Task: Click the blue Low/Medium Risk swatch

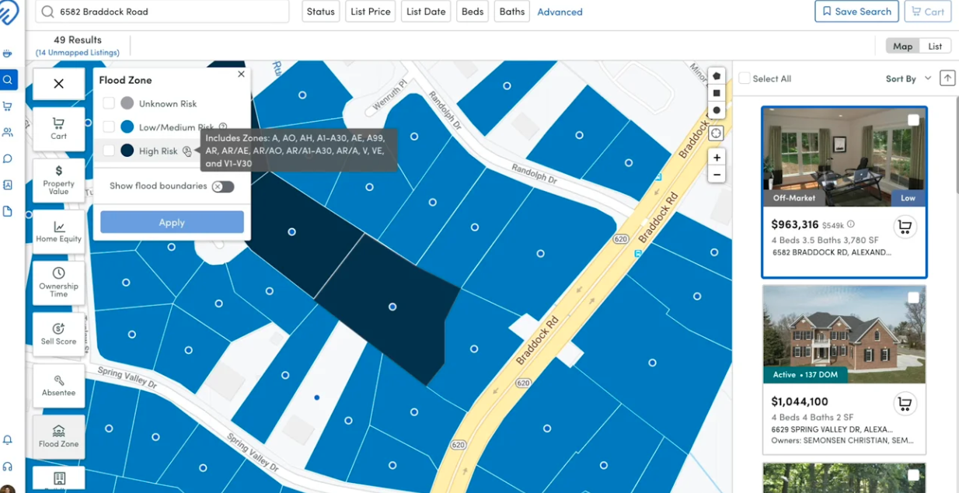Action: pos(127,127)
